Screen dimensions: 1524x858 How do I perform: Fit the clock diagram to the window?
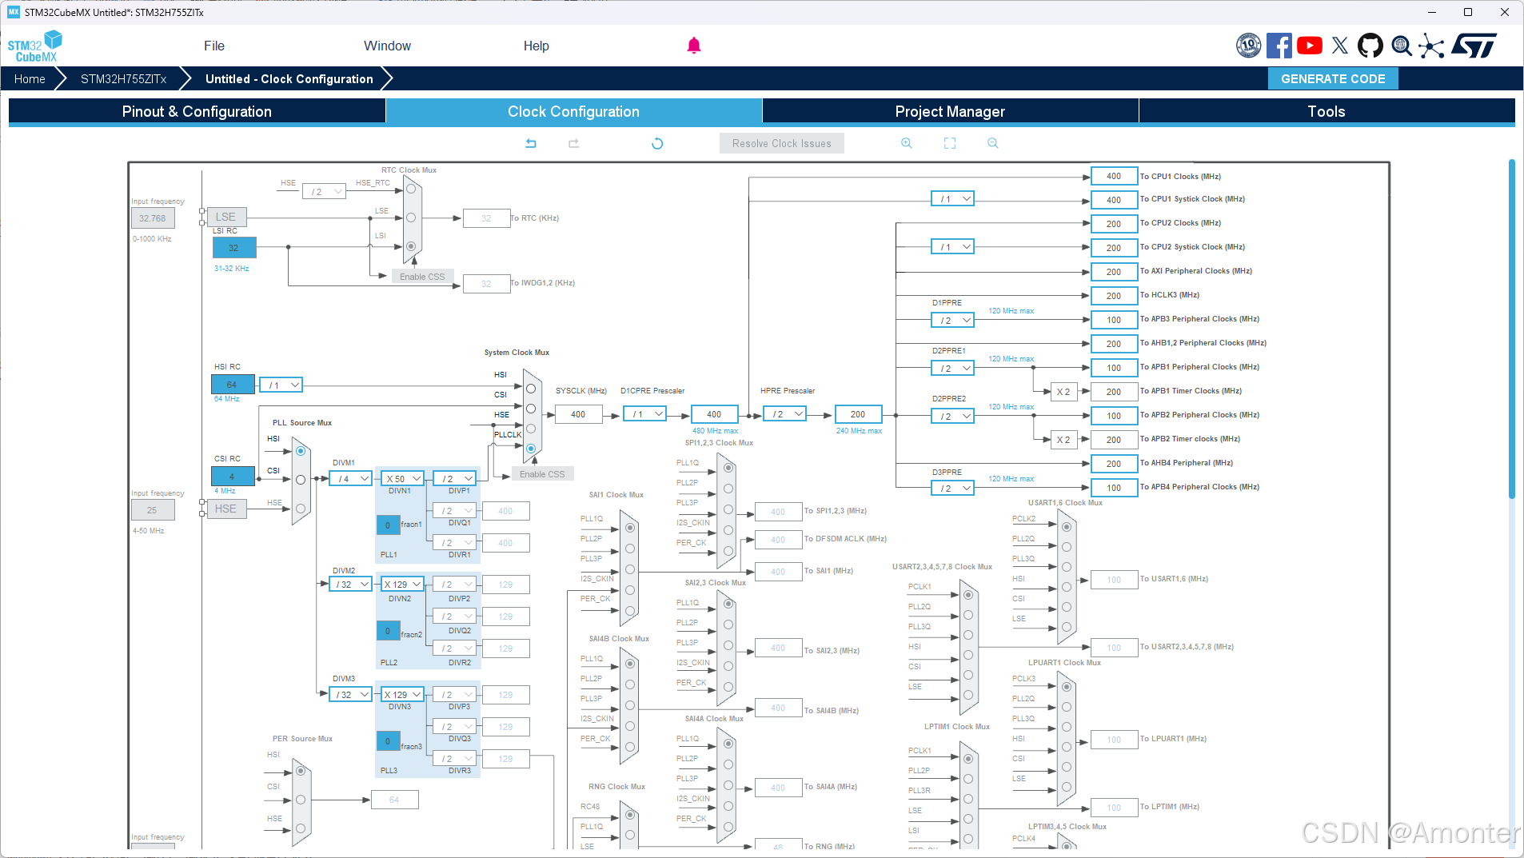pos(950,143)
